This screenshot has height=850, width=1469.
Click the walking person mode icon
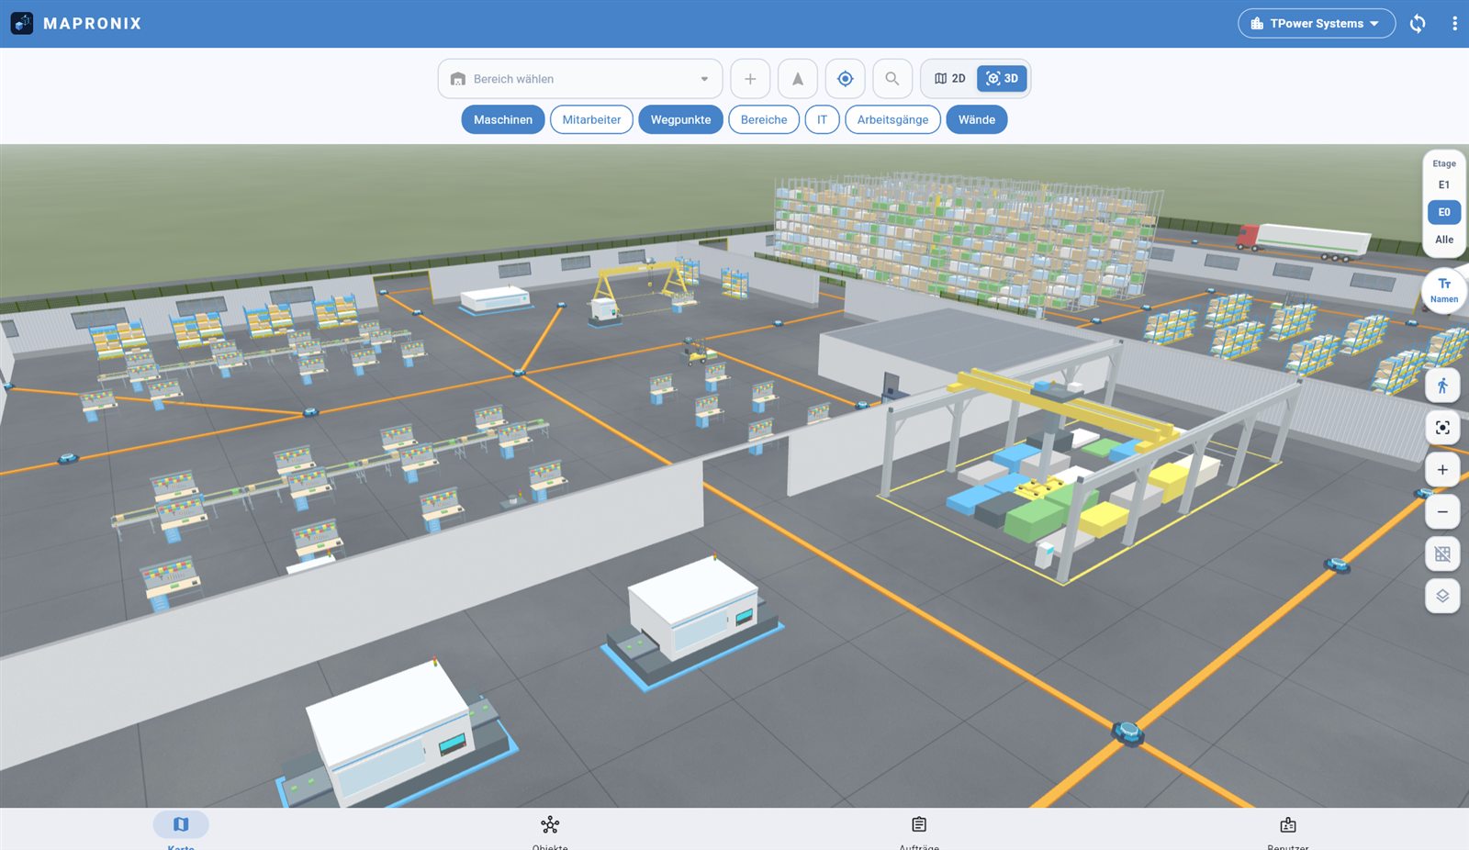click(1442, 386)
